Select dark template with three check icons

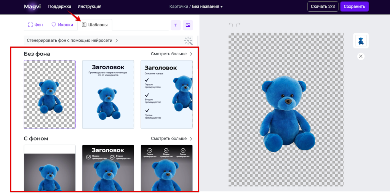point(167,168)
